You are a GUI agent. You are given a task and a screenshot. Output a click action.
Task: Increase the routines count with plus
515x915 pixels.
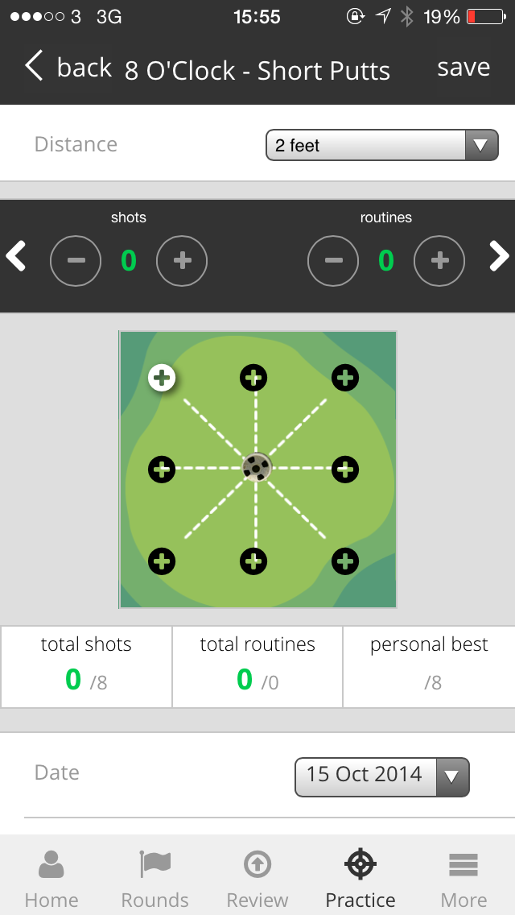[x=439, y=261]
